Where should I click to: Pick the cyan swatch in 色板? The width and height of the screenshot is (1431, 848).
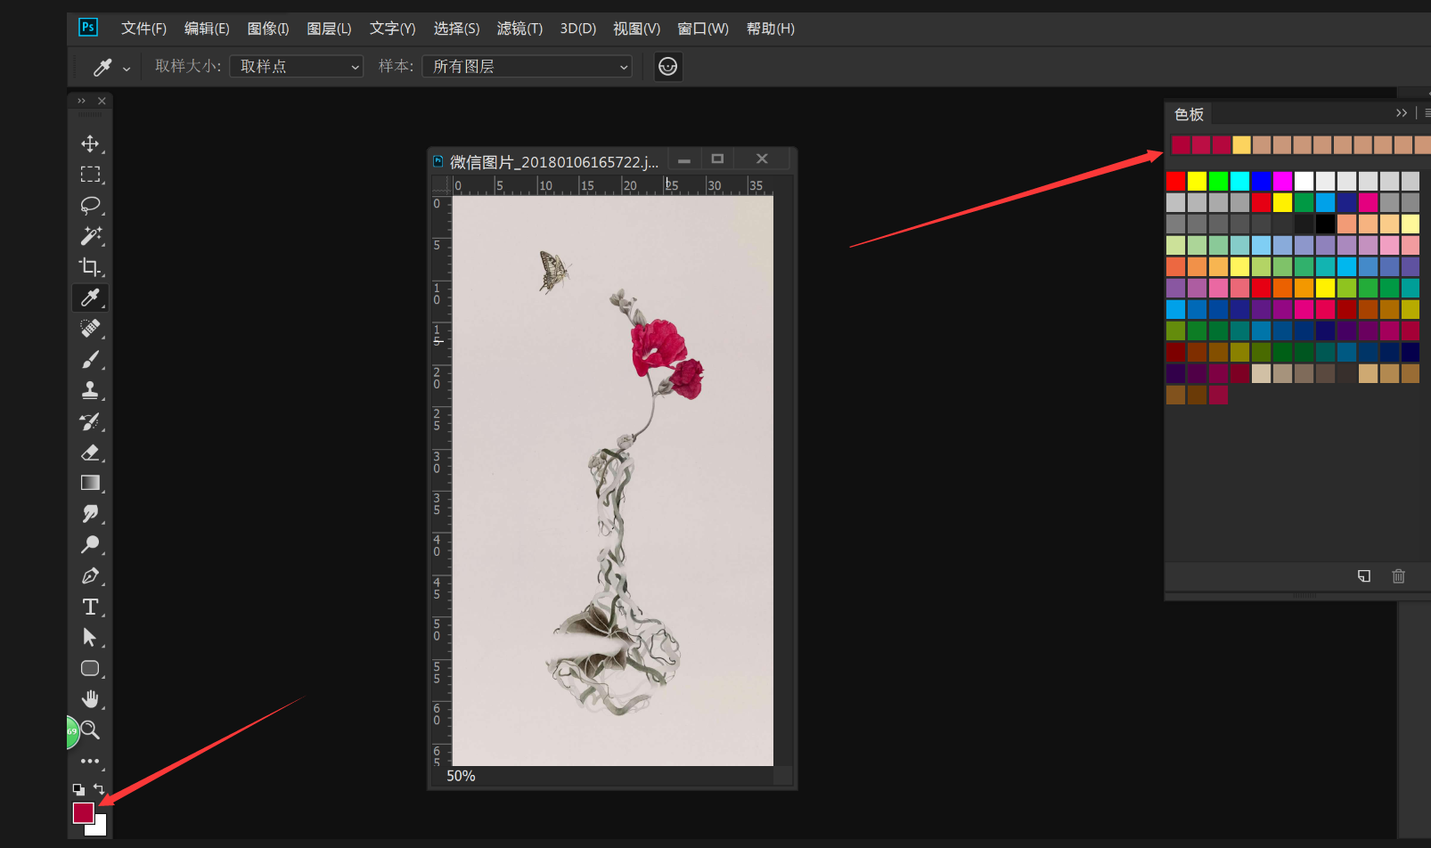pyautogui.click(x=1240, y=182)
